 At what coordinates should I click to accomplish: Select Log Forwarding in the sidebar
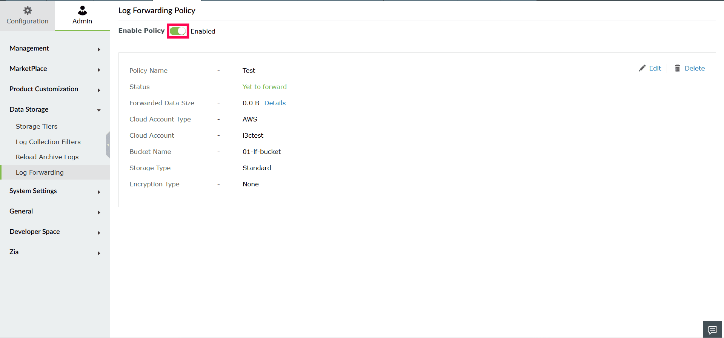tap(55, 172)
